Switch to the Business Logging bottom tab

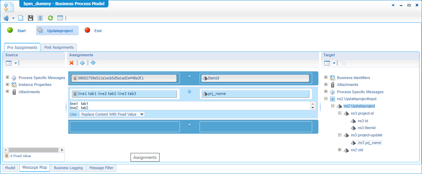tap(68, 168)
